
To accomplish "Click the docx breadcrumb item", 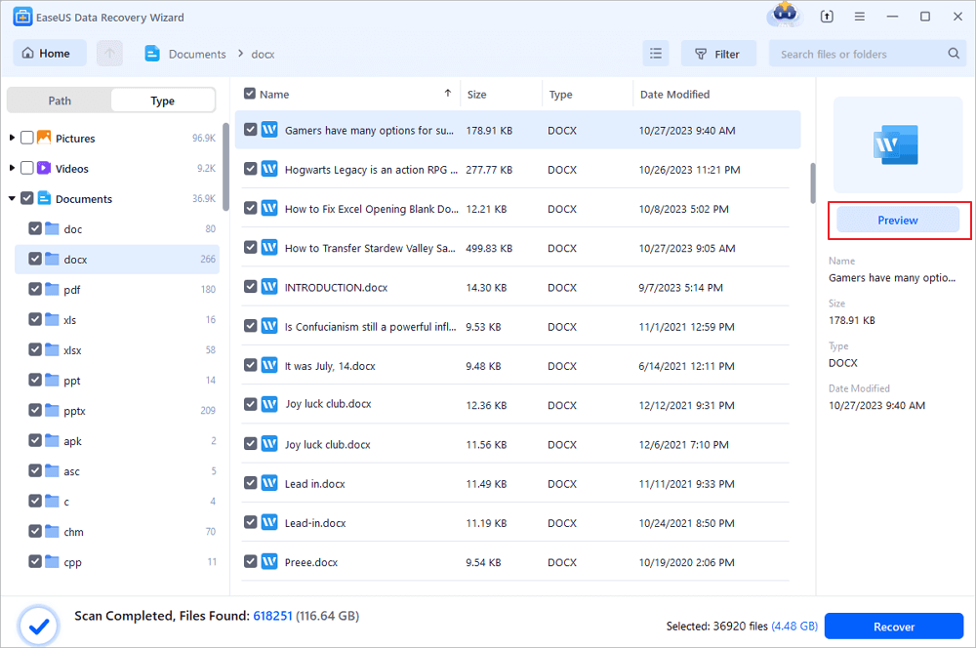I will point(263,54).
